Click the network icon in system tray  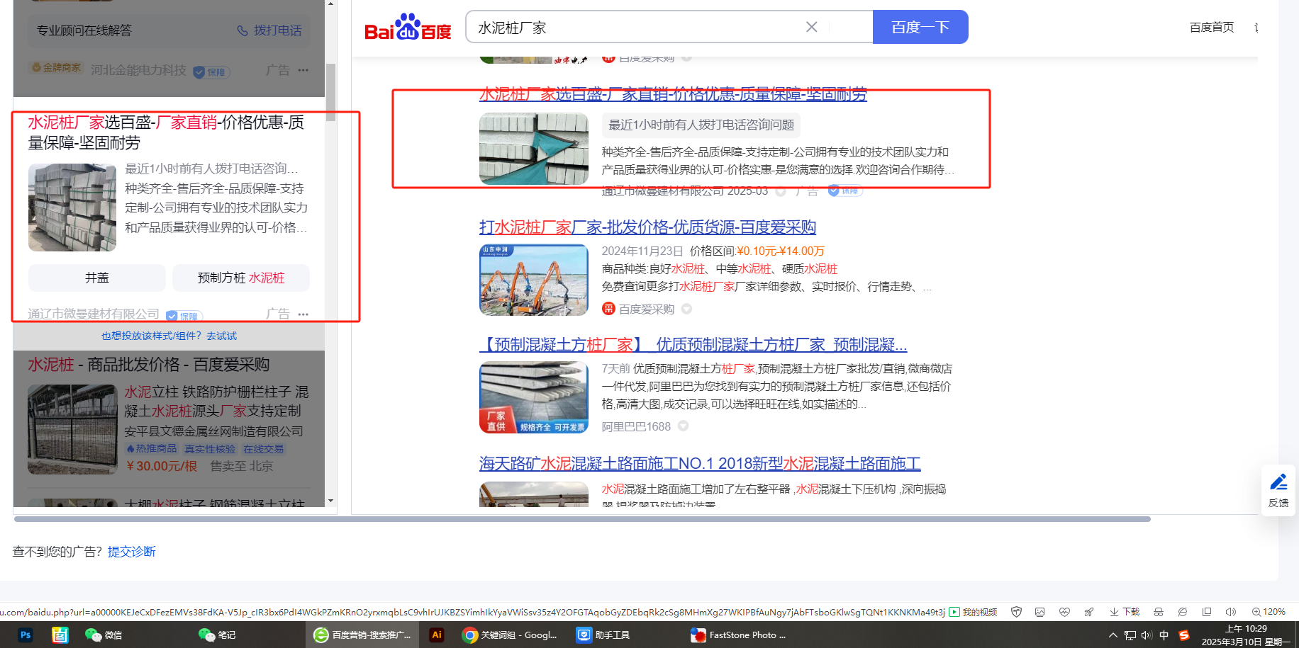(x=1130, y=635)
